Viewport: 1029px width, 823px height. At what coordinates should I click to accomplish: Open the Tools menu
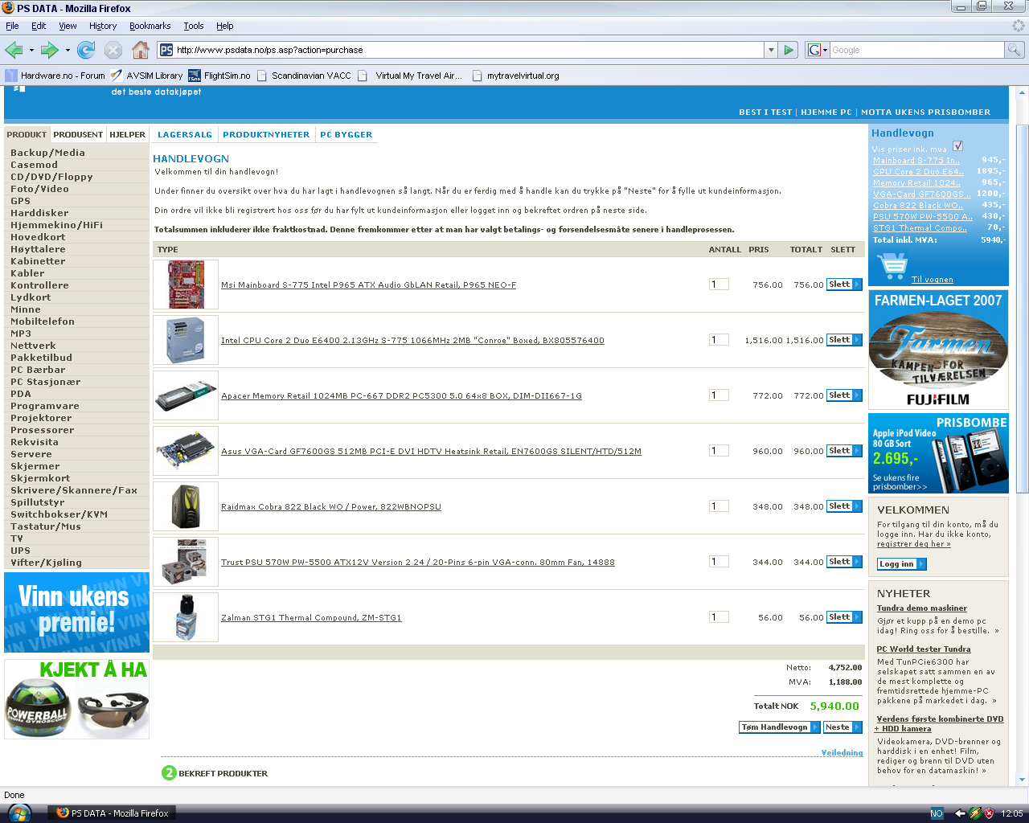194,26
